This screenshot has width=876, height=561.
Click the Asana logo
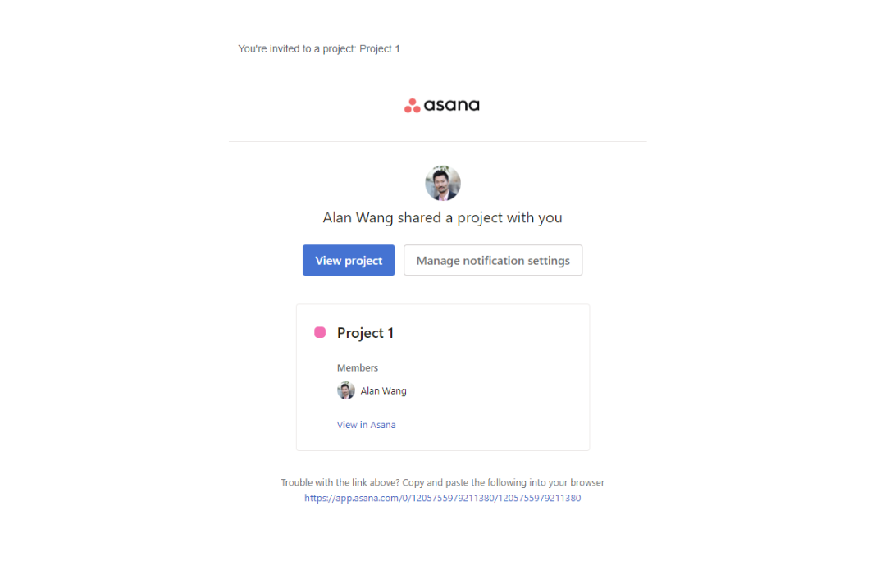pyautogui.click(x=442, y=105)
